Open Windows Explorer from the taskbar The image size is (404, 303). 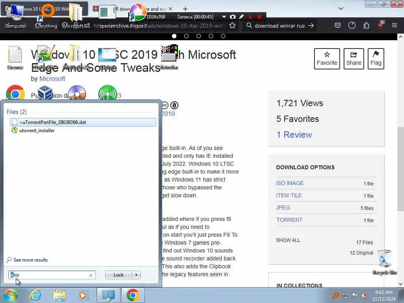coord(60,295)
